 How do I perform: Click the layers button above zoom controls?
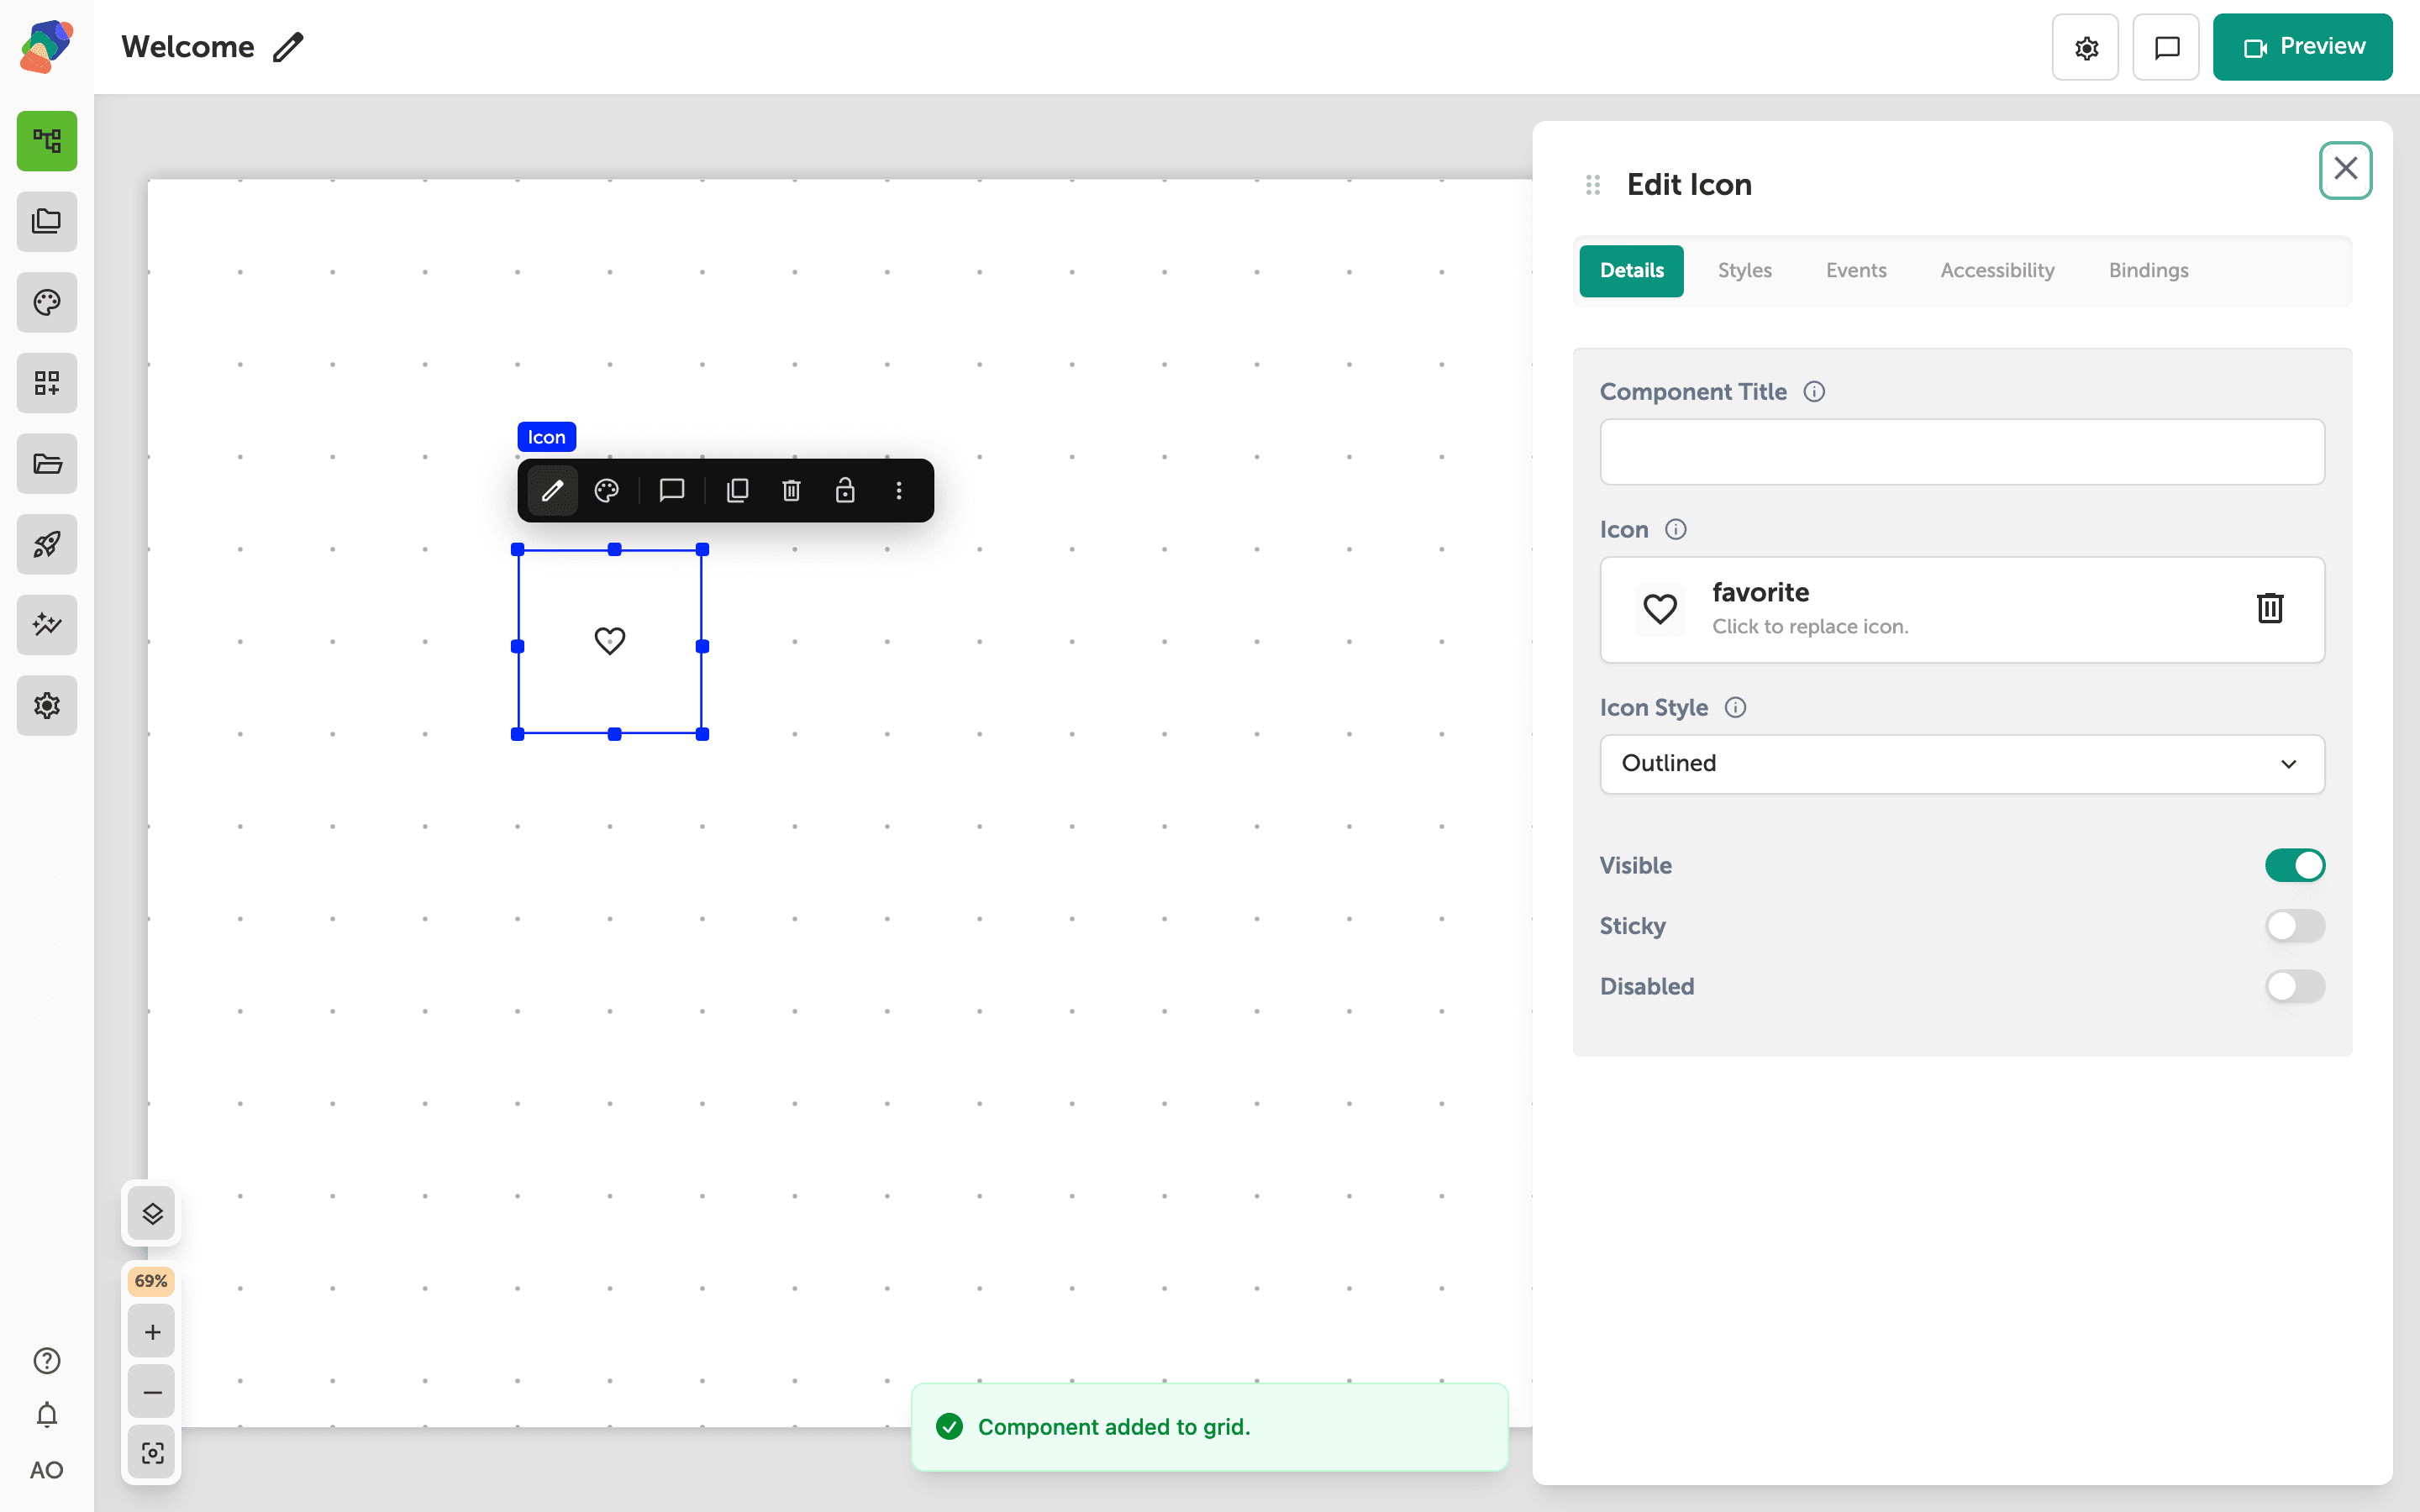(x=152, y=1214)
